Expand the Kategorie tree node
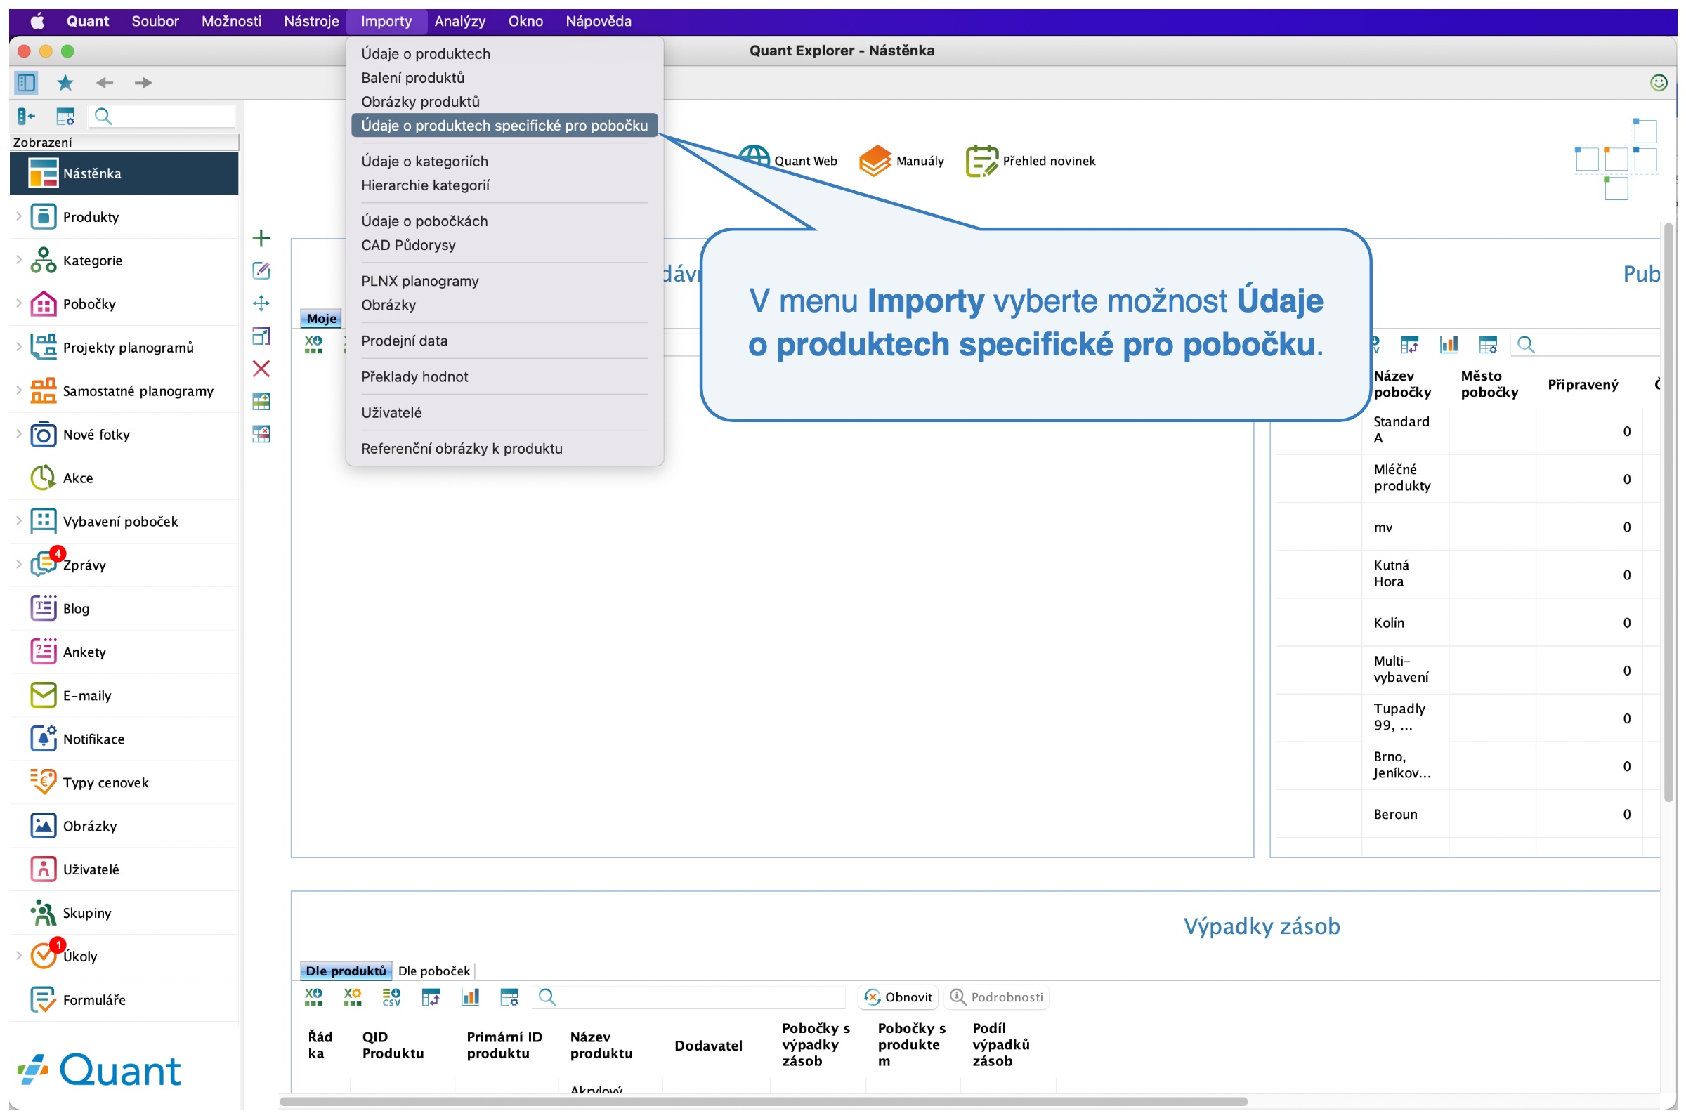 (x=18, y=260)
